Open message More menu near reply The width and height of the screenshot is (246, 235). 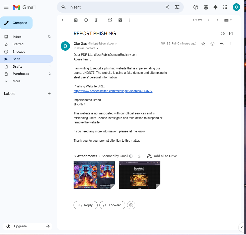point(231,44)
